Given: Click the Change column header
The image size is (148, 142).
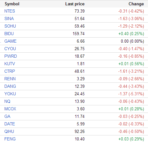Looking at the screenshot, I should coord(136,4).
